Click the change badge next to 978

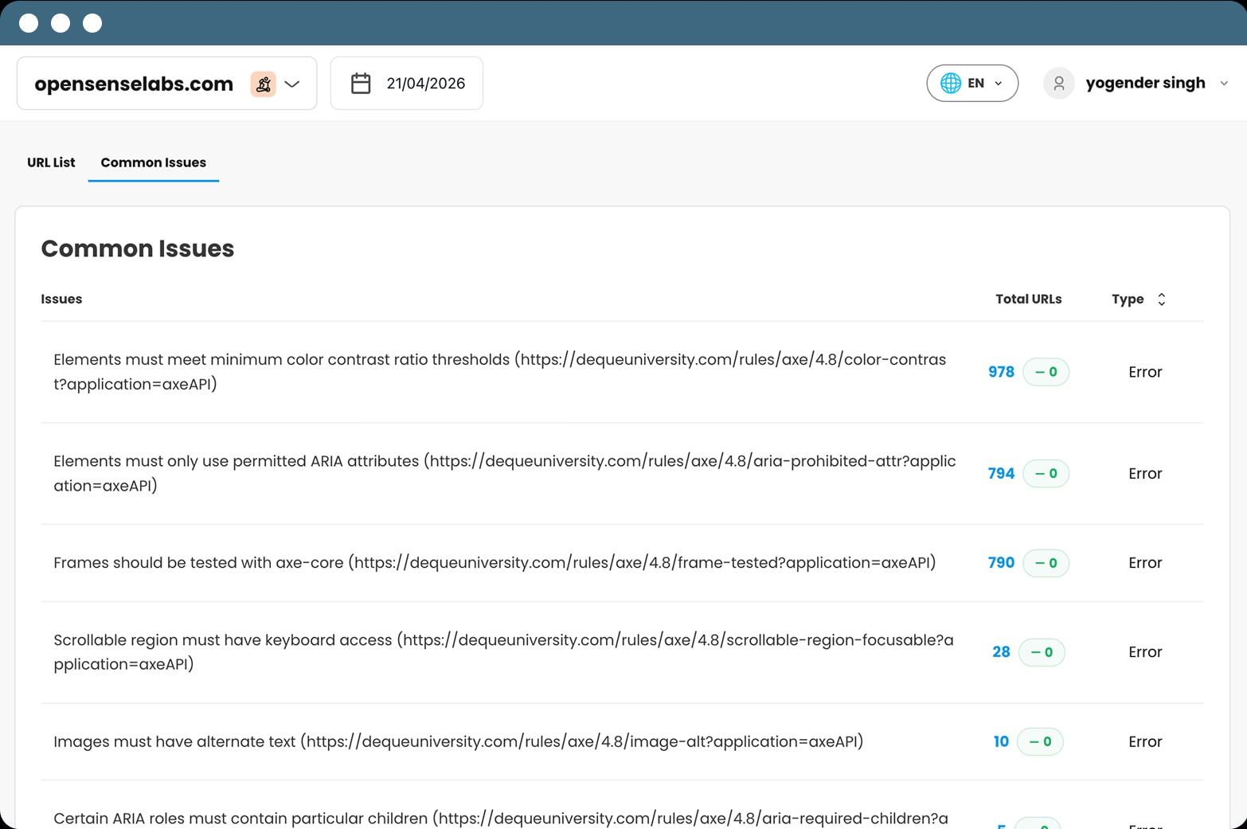click(x=1046, y=372)
